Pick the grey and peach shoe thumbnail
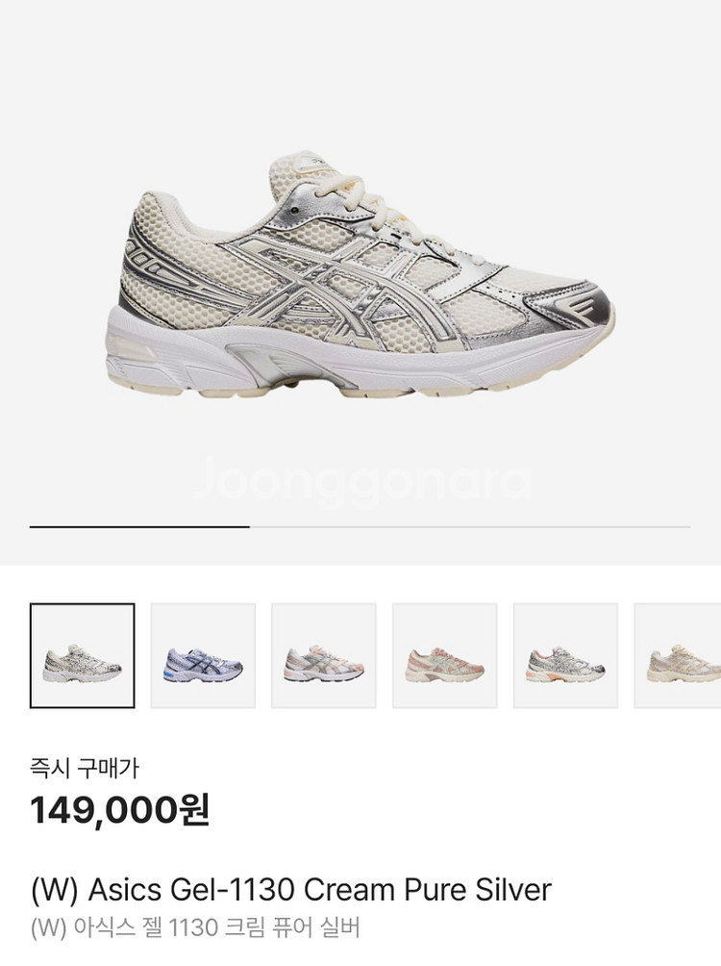 pos(324,655)
